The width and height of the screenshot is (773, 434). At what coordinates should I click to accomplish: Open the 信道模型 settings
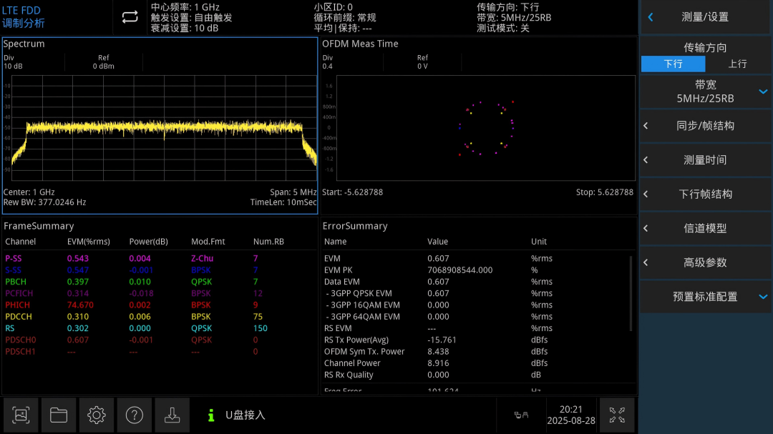(x=705, y=228)
